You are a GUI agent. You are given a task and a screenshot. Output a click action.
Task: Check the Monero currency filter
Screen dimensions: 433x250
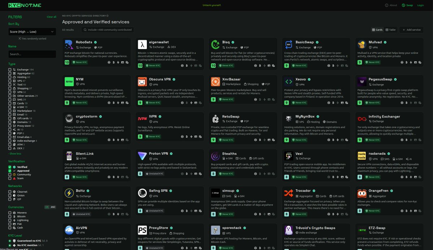pos(10,213)
